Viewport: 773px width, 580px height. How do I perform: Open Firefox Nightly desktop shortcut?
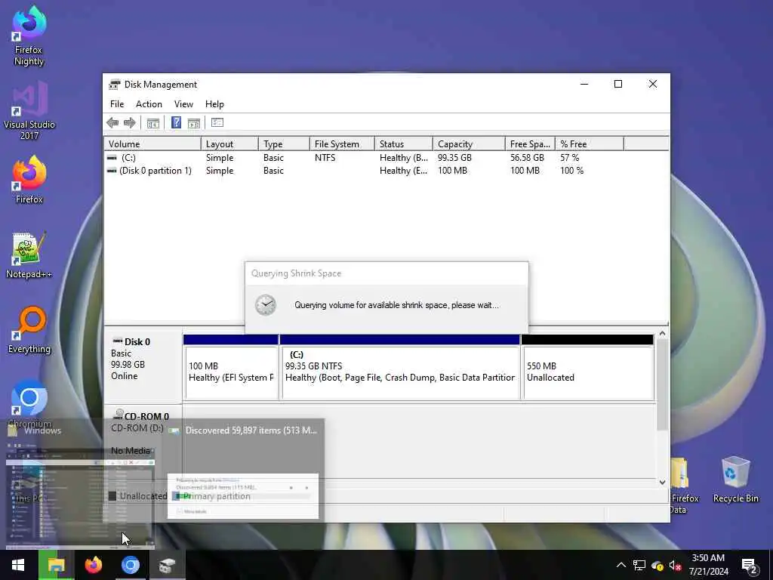[29, 35]
